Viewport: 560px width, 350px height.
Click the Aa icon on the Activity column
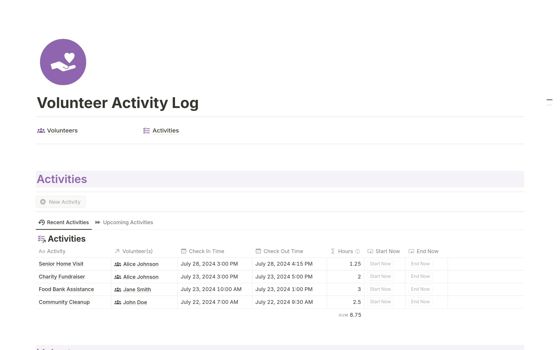tap(42, 251)
